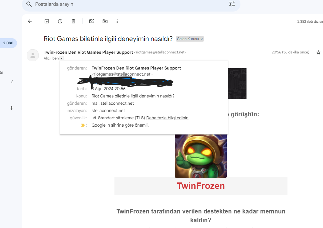Collapse the recipient details dropdown arrow
This screenshot has height=228, width=323.
click(62, 58)
